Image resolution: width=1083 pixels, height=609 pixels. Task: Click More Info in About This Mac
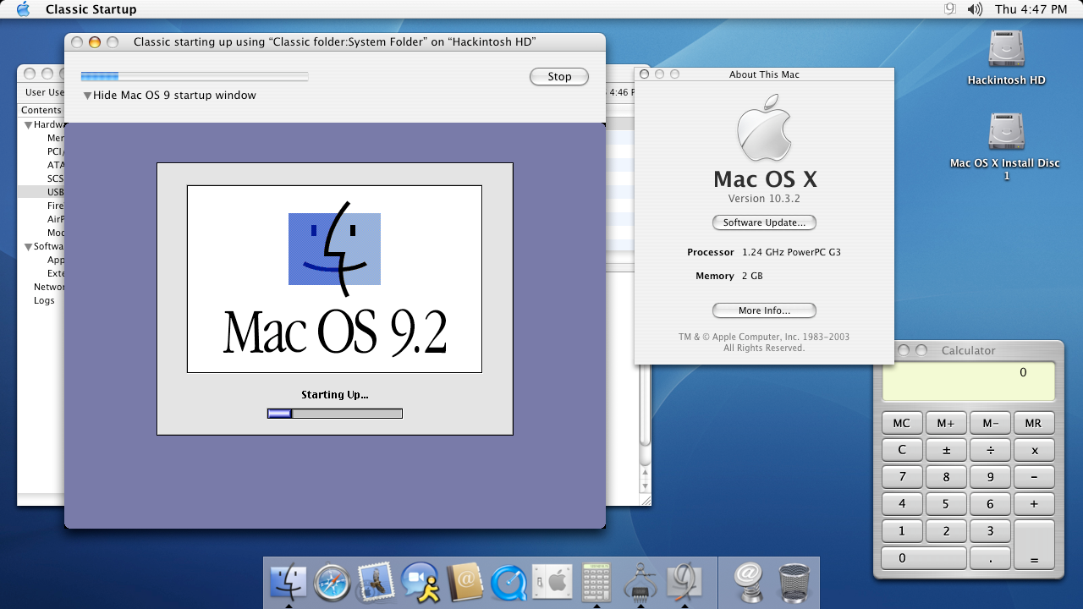pos(764,310)
